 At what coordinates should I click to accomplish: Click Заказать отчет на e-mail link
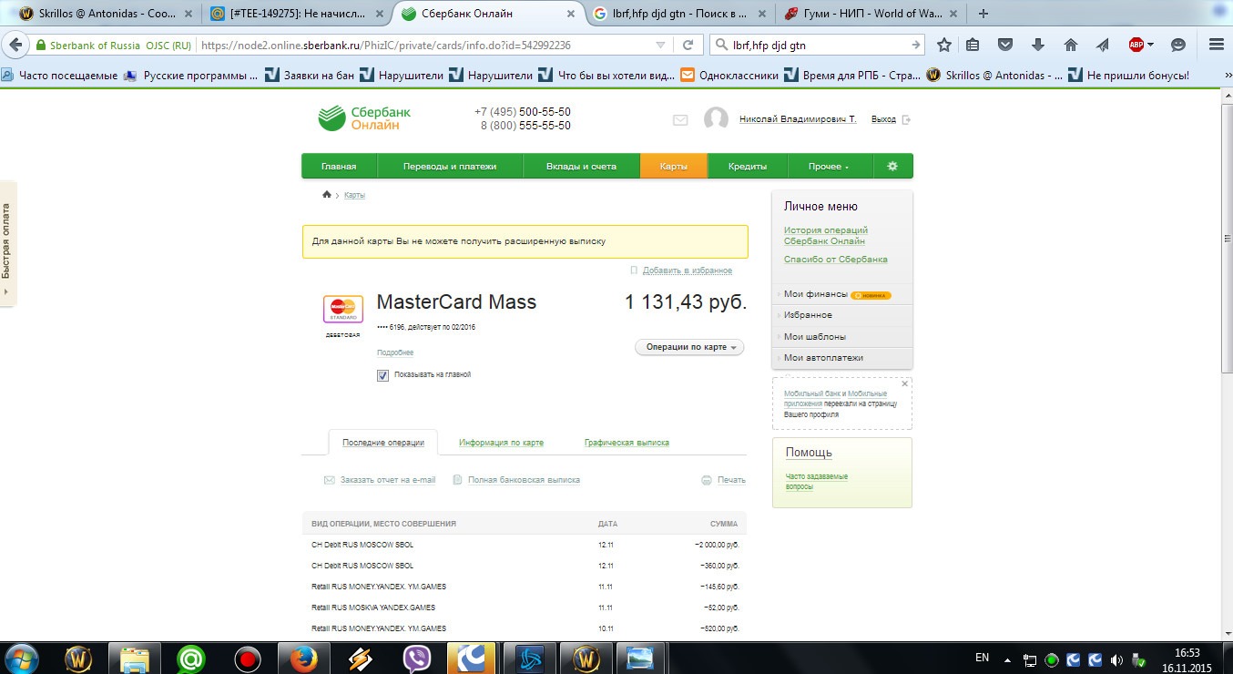point(388,480)
